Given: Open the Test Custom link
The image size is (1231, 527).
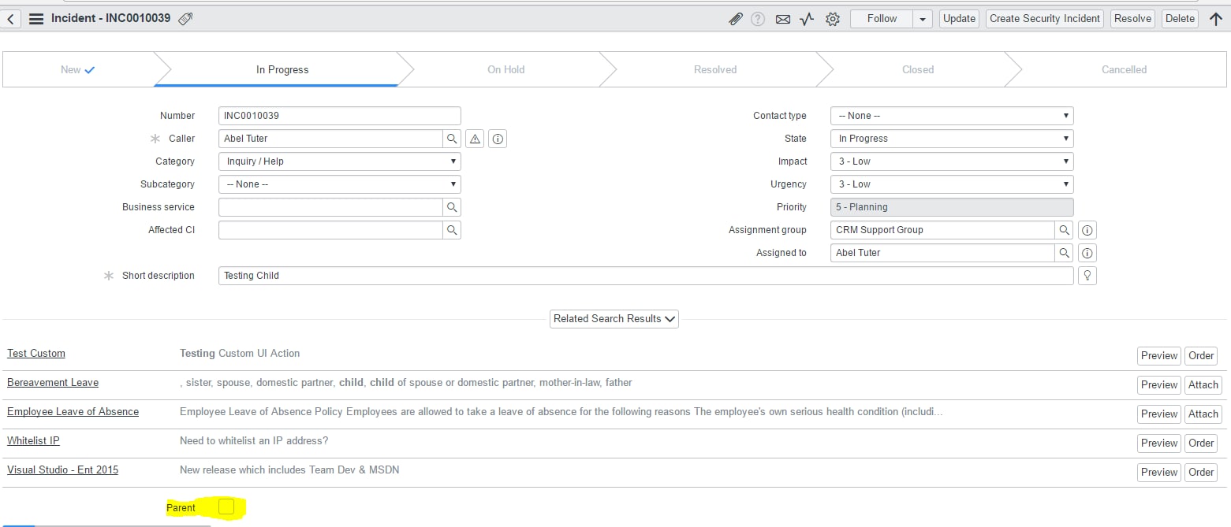Looking at the screenshot, I should (36, 354).
